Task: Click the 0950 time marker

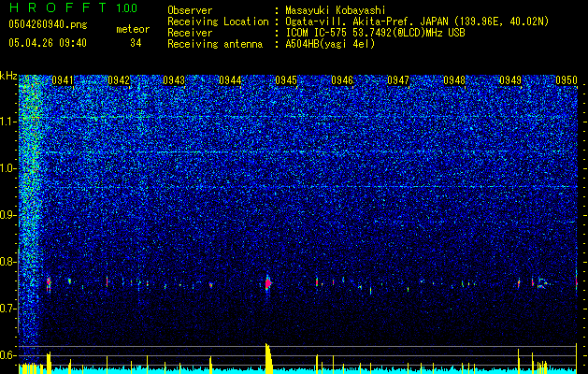Action: pos(566,80)
